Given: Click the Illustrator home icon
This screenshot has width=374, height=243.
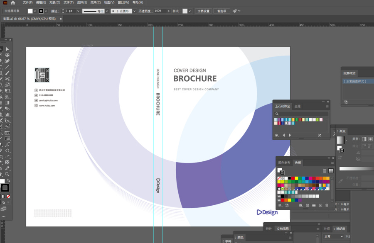Looking at the screenshot, I should (13, 2).
